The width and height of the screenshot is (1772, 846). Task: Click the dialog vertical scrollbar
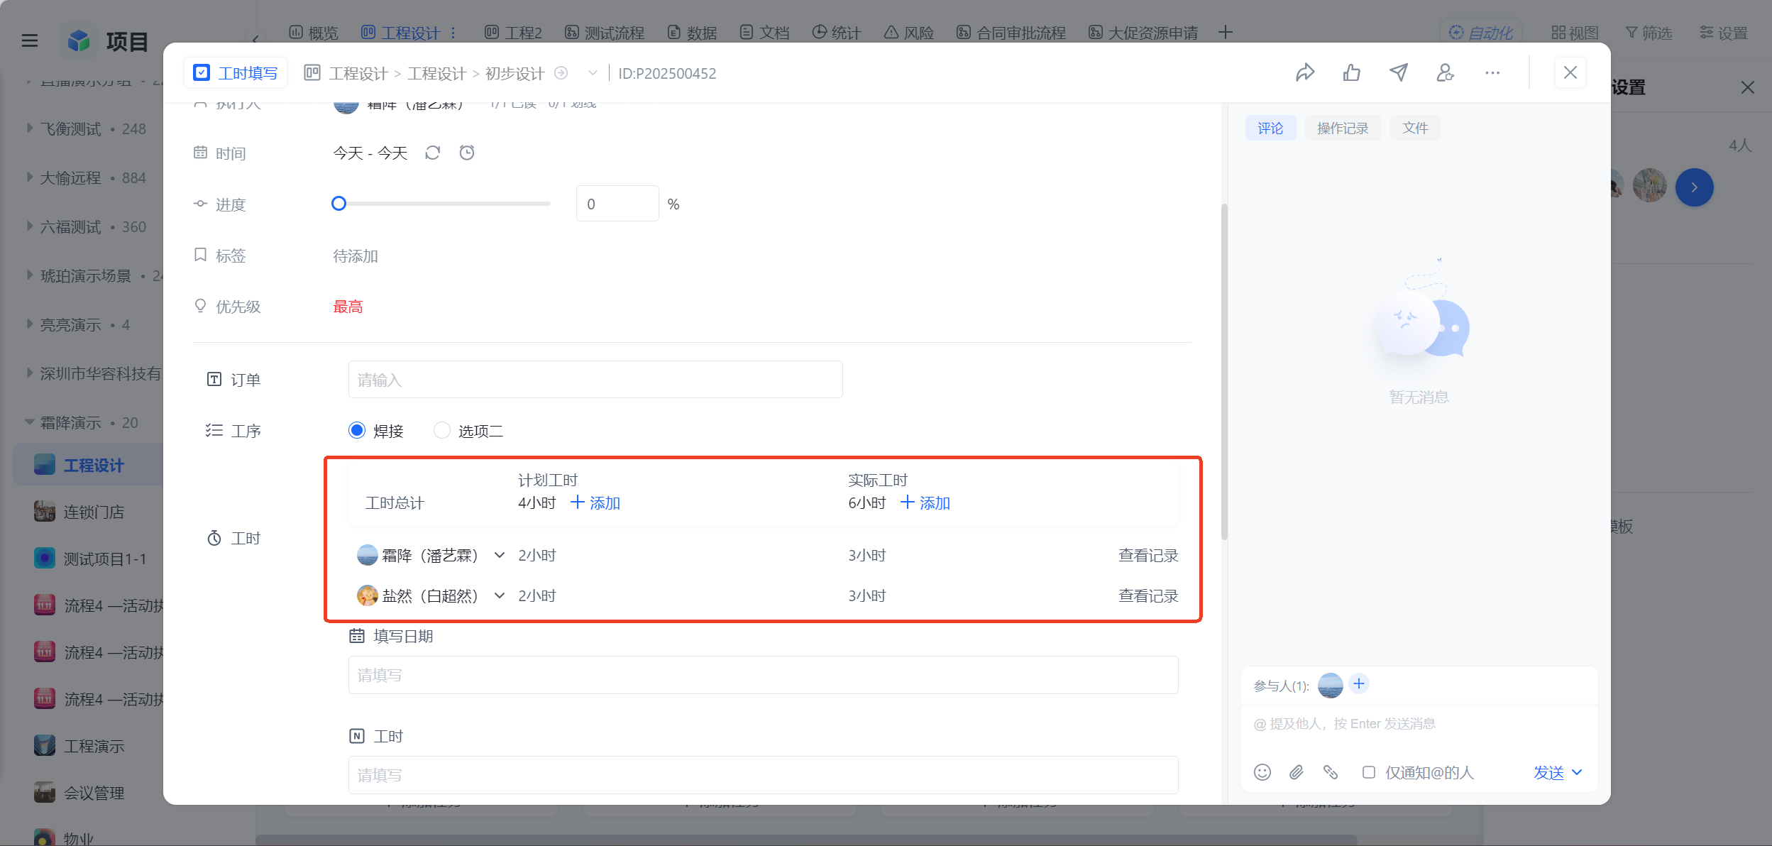click(1224, 371)
